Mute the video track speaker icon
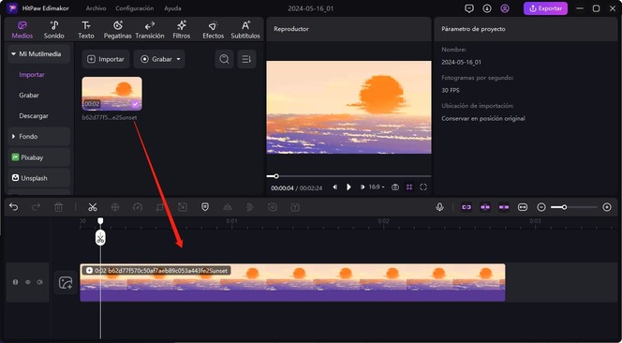This screenshot has width=622, height=343. click(x=39, y=282)
